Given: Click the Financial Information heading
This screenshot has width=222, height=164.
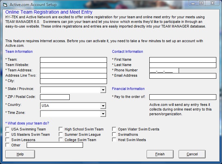Looking at the screenshot, I should (x=128, y=89).
